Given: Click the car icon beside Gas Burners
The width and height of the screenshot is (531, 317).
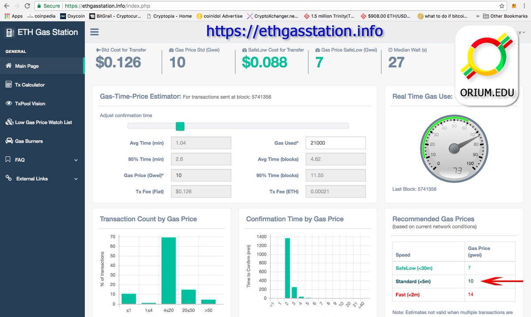Looking at the screenshot, I should tap(8, 141).
